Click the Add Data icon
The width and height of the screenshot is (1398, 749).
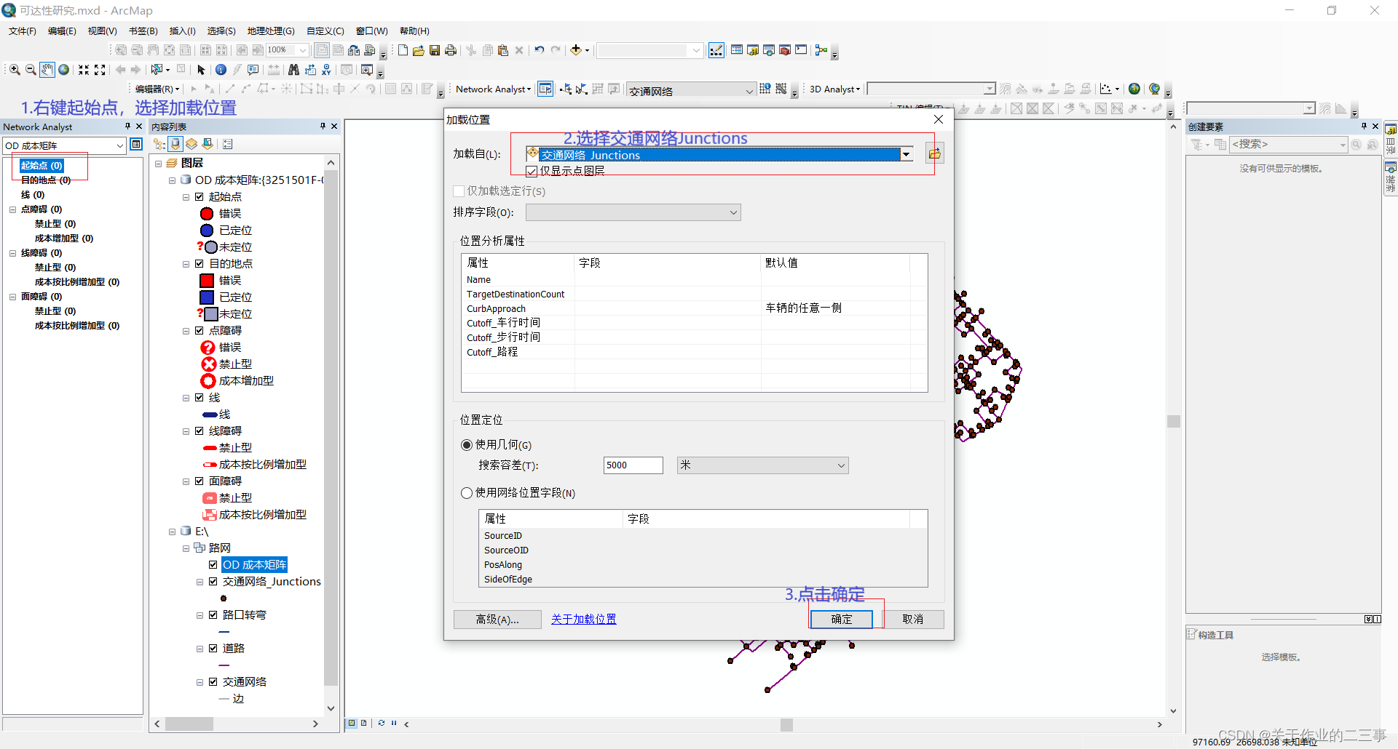(x=576, y=50)
